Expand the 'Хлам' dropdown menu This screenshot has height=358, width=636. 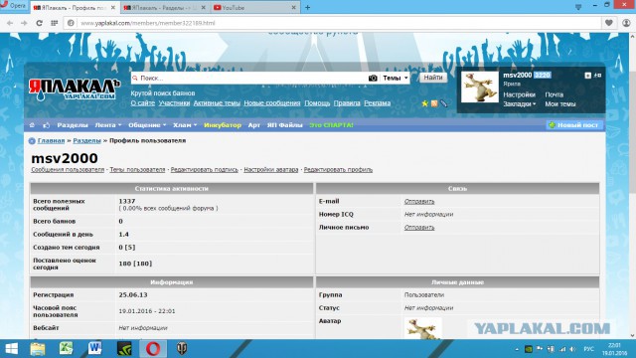[185, 125]
